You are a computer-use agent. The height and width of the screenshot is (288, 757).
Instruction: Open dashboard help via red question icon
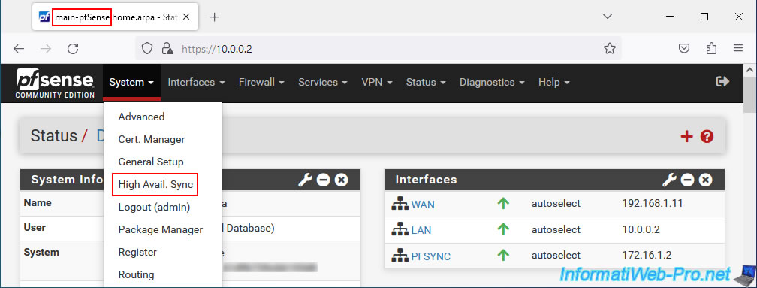tap(707, 136)
